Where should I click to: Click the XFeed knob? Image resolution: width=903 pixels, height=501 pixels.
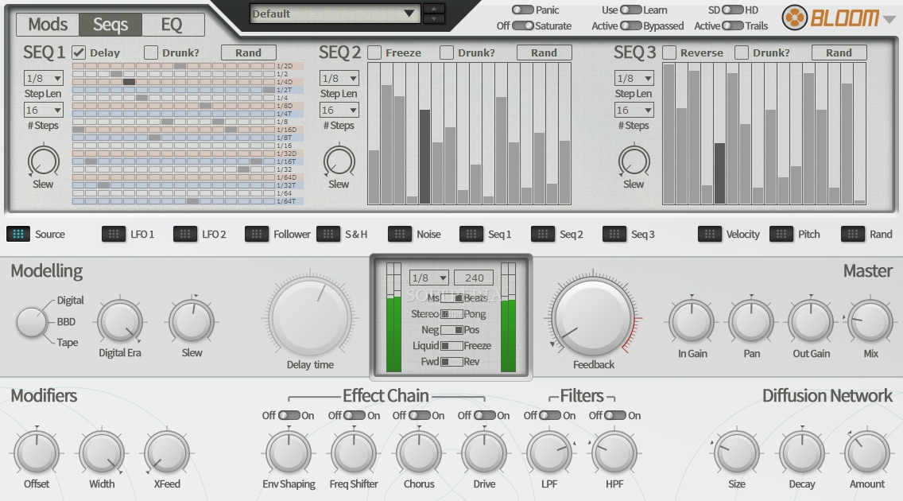tap(167, 452)
